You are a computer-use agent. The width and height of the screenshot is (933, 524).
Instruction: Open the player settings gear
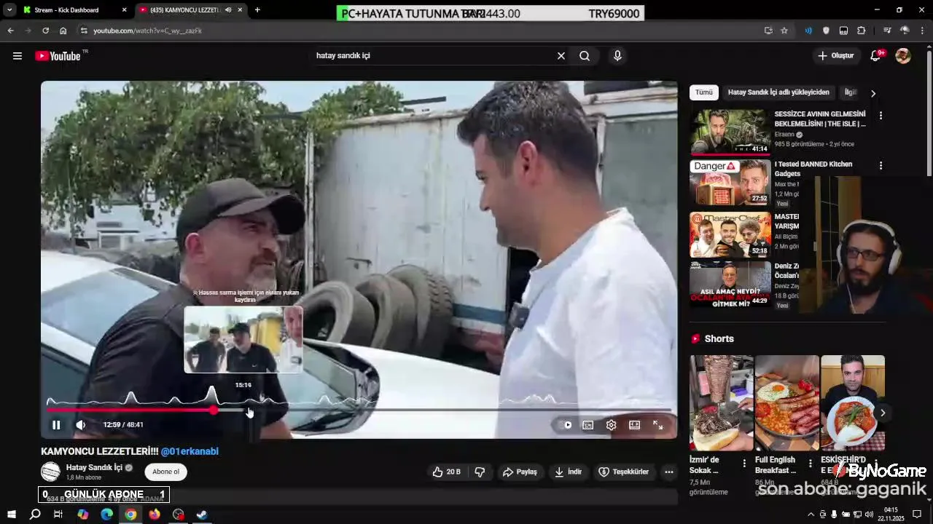(612, 425)
